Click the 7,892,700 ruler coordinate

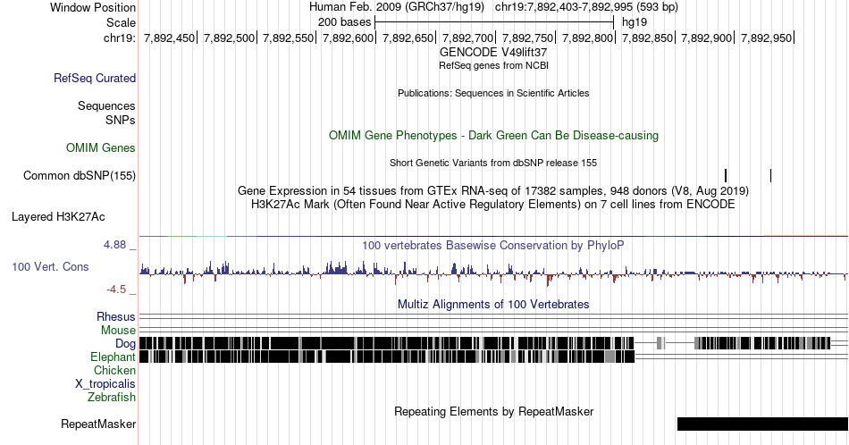pyautogui.click(x=467, y=38)
